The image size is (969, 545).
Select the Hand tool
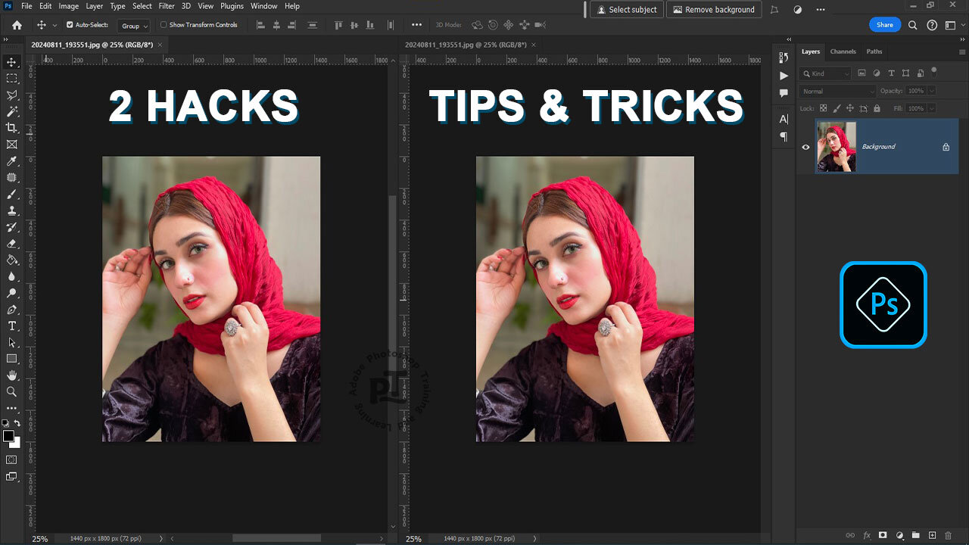point(11,375)
